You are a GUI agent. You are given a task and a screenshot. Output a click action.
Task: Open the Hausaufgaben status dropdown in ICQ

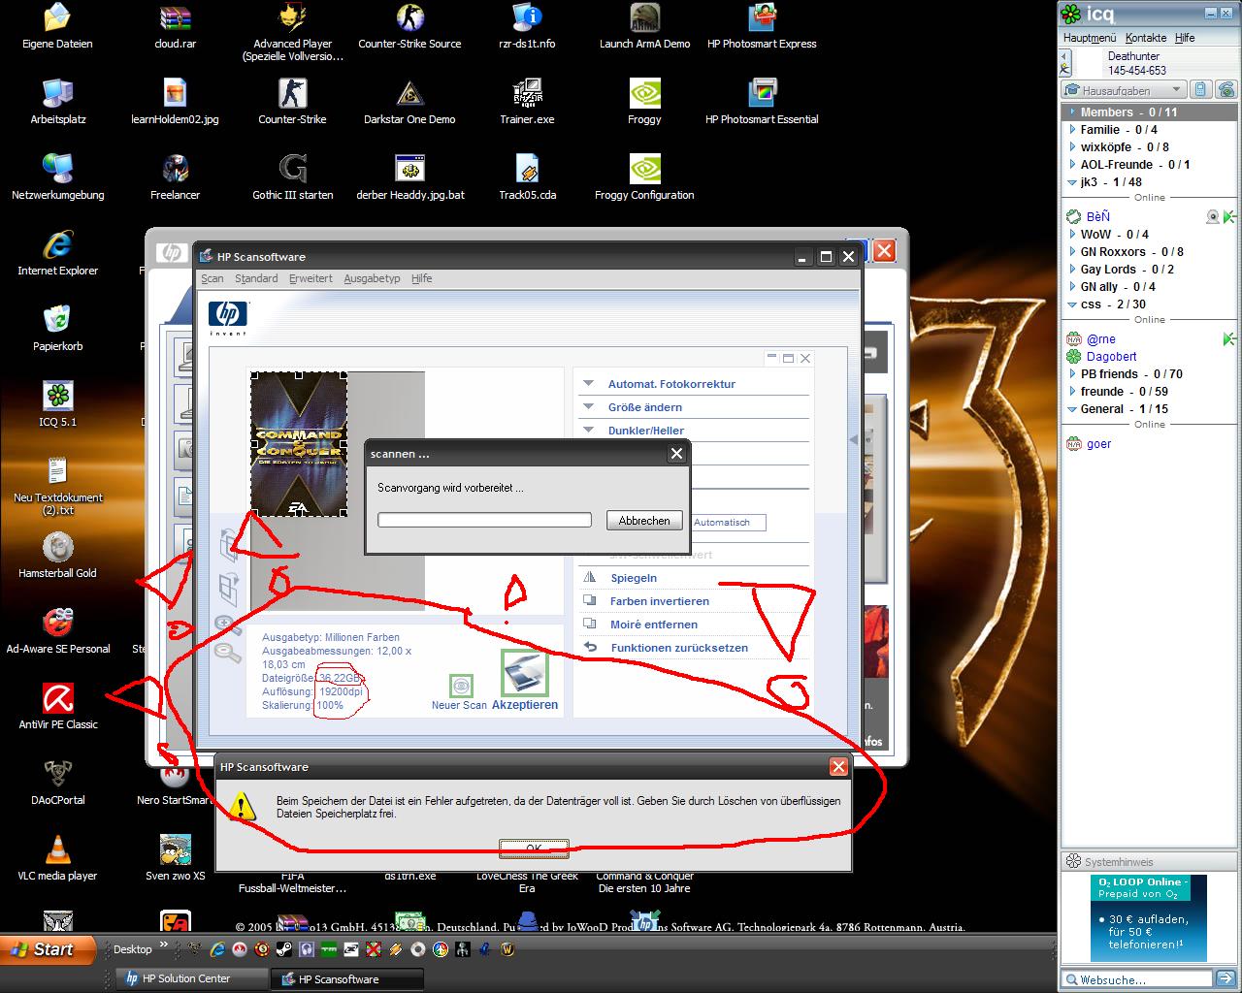coord(1125,90)
